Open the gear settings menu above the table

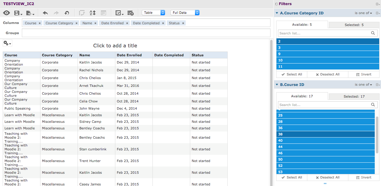tap(7, 43)
